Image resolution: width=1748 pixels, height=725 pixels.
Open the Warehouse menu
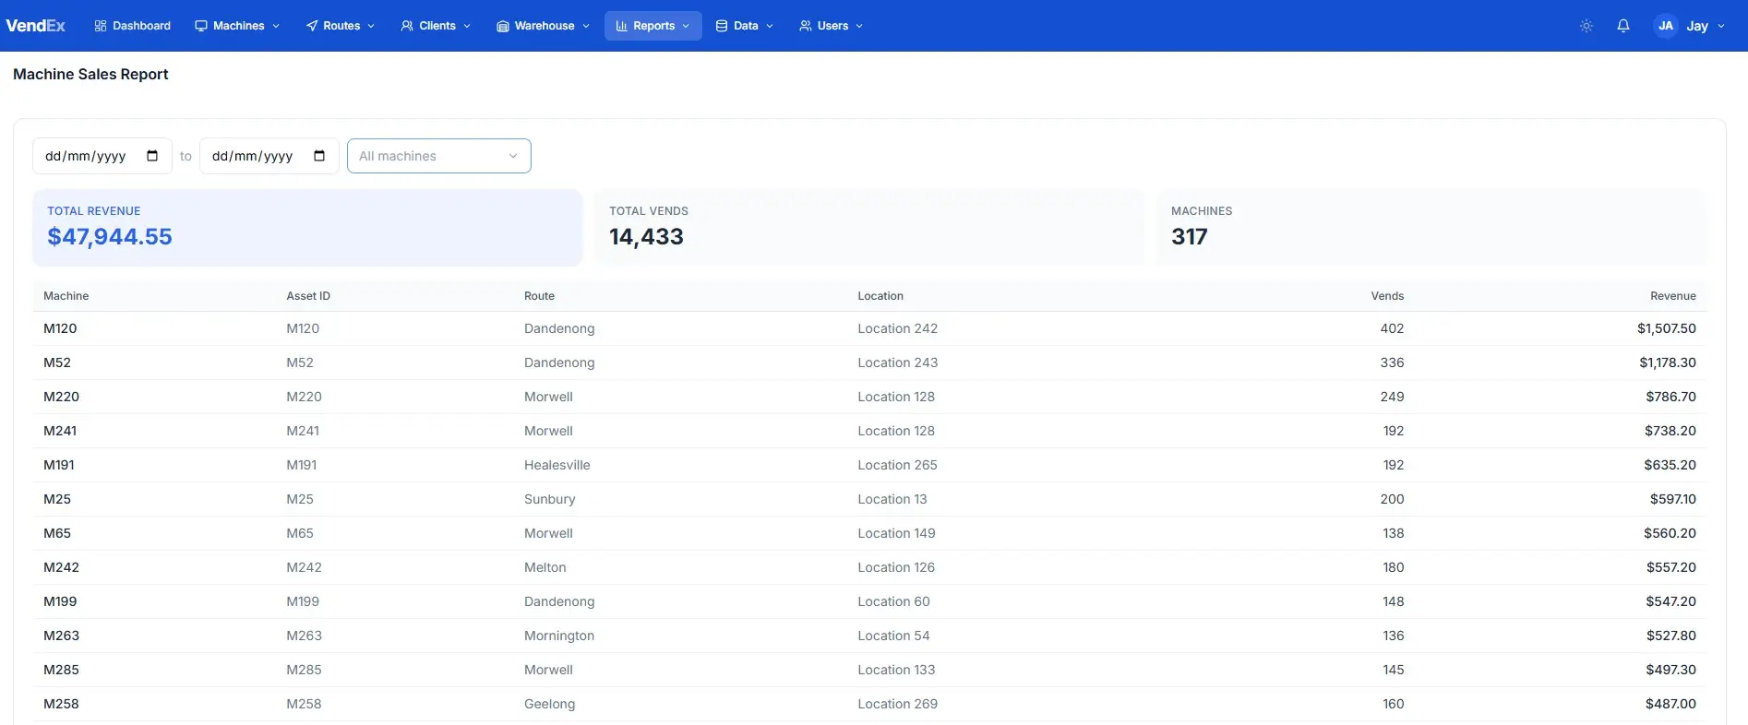coord(543,26)
